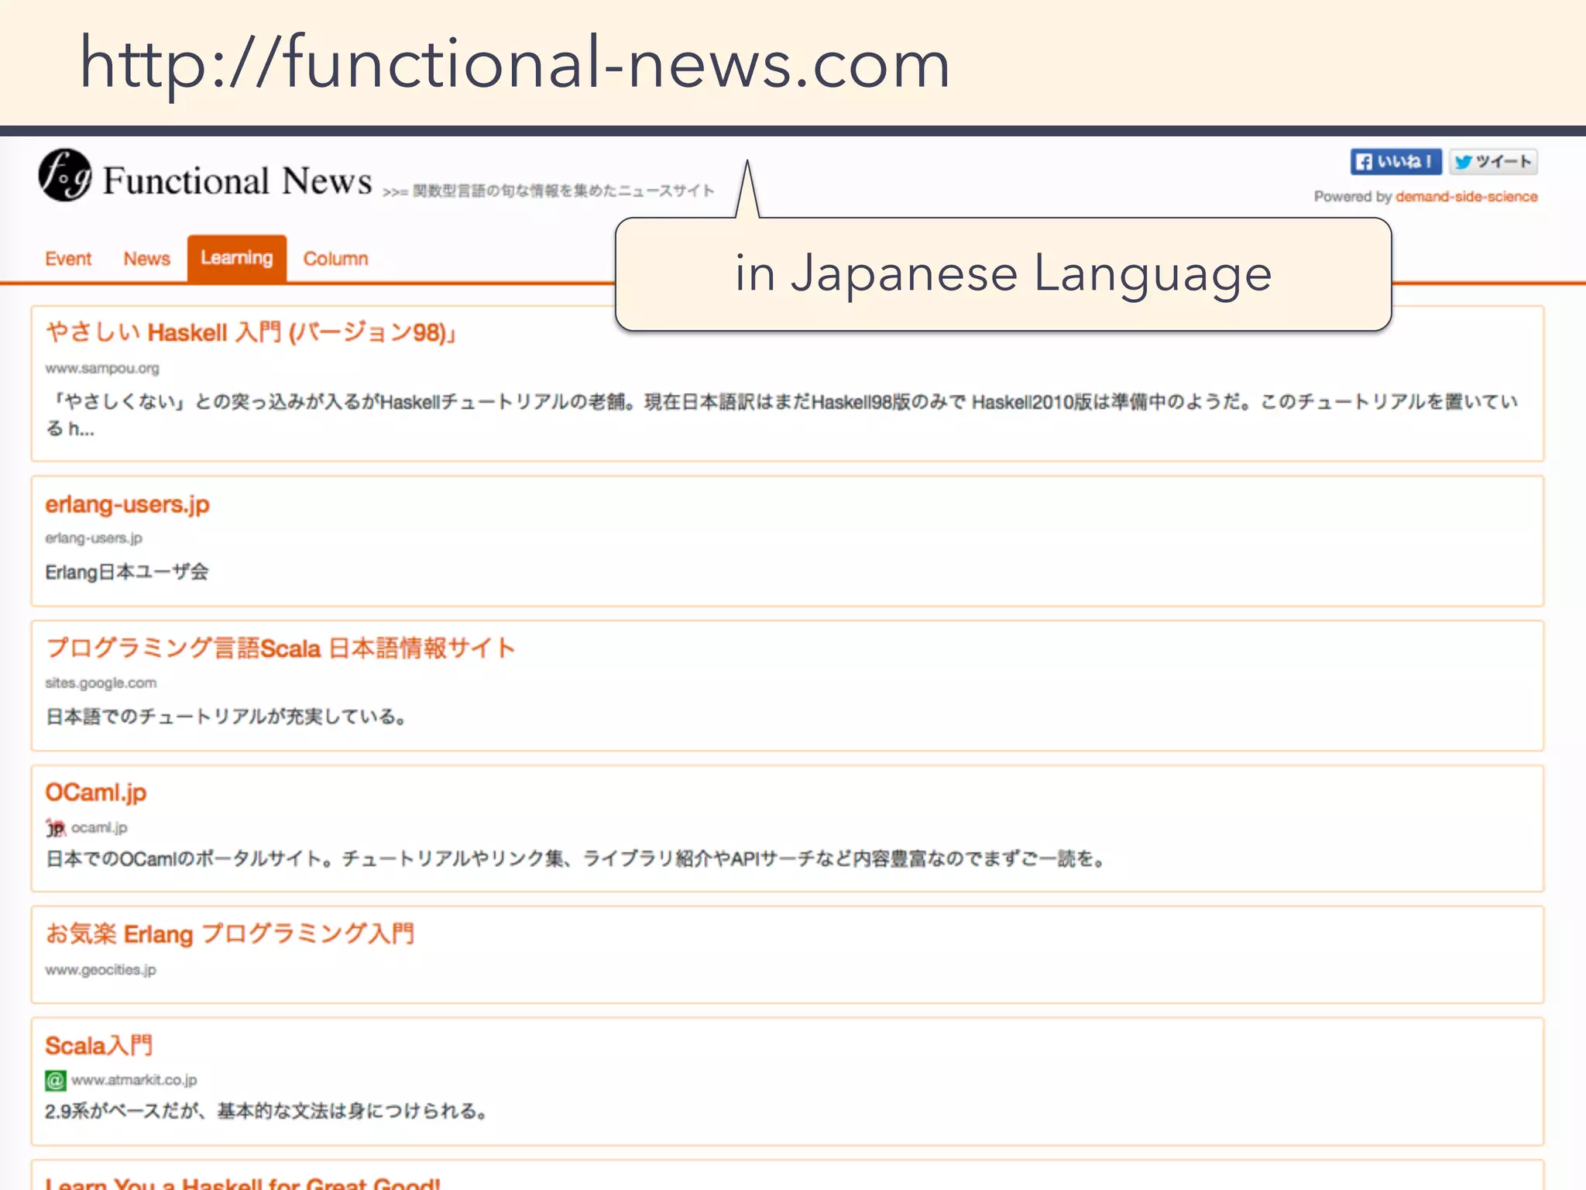Image resolution: width=1586 pixels, height=1190 pixels.
Task: Click the Haskellチュートリアルの老舗 description paragraph
Action: [781, 414]
